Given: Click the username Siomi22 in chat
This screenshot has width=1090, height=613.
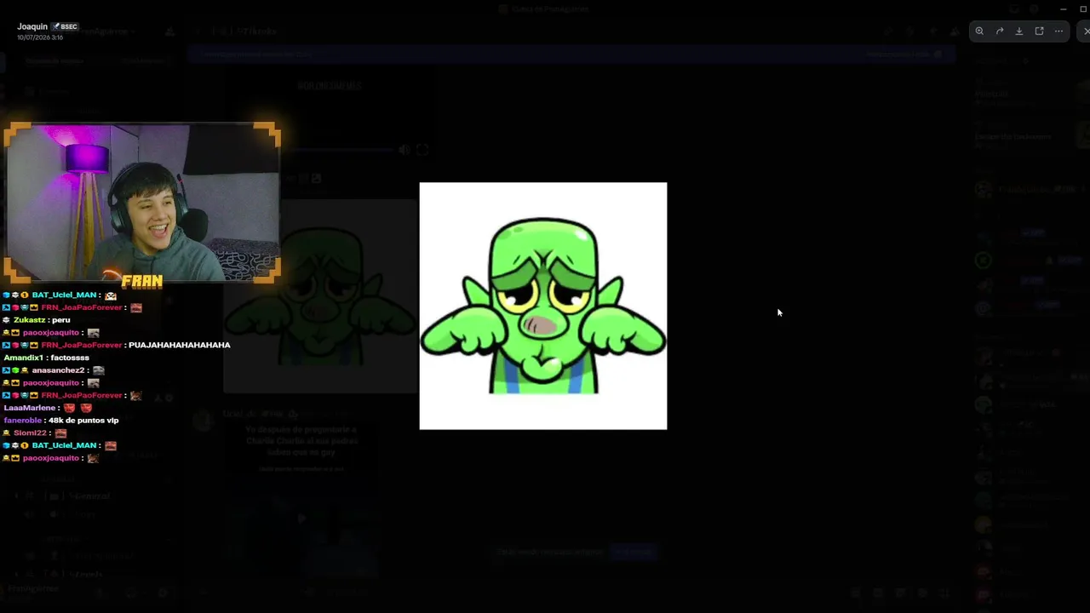Looking at the screenshot, I should point(30,433).
